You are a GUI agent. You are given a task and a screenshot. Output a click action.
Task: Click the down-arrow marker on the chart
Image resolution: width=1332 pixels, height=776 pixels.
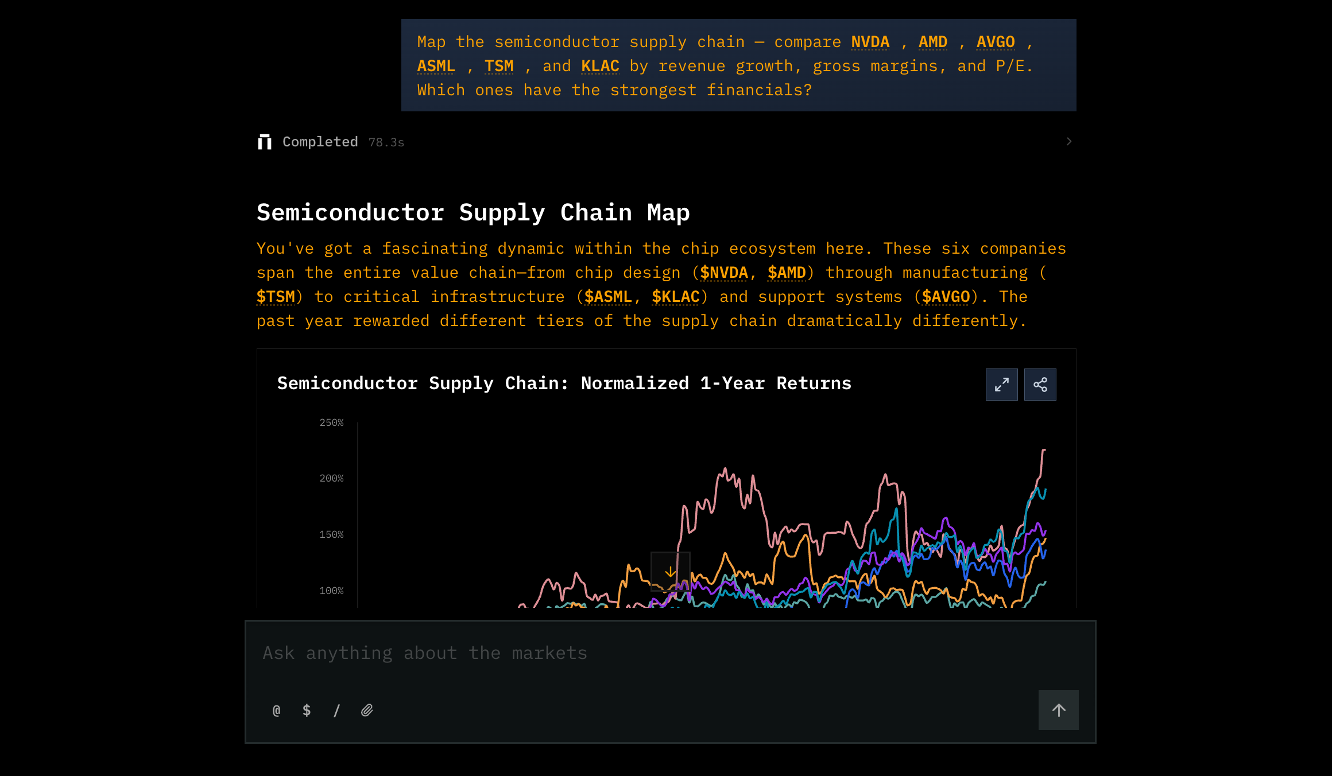tap(670, 571)
